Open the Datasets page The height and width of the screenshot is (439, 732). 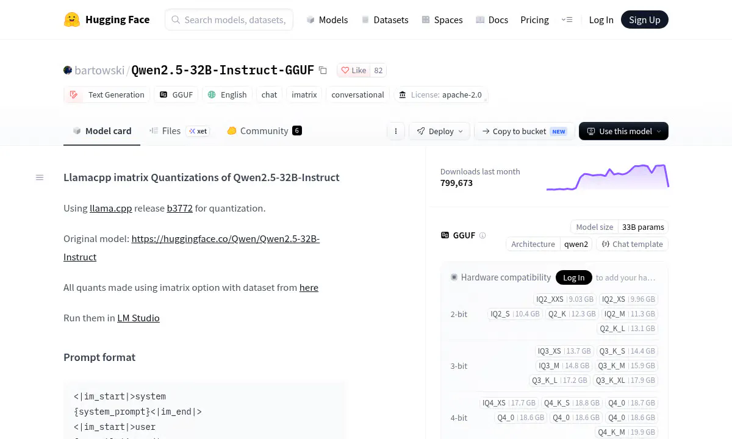[x=385, y=20]
